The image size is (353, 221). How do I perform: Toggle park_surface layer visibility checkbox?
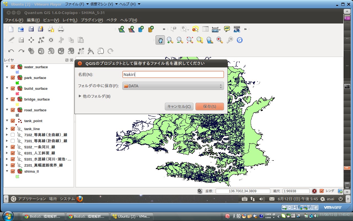click(x=13, y=78)
